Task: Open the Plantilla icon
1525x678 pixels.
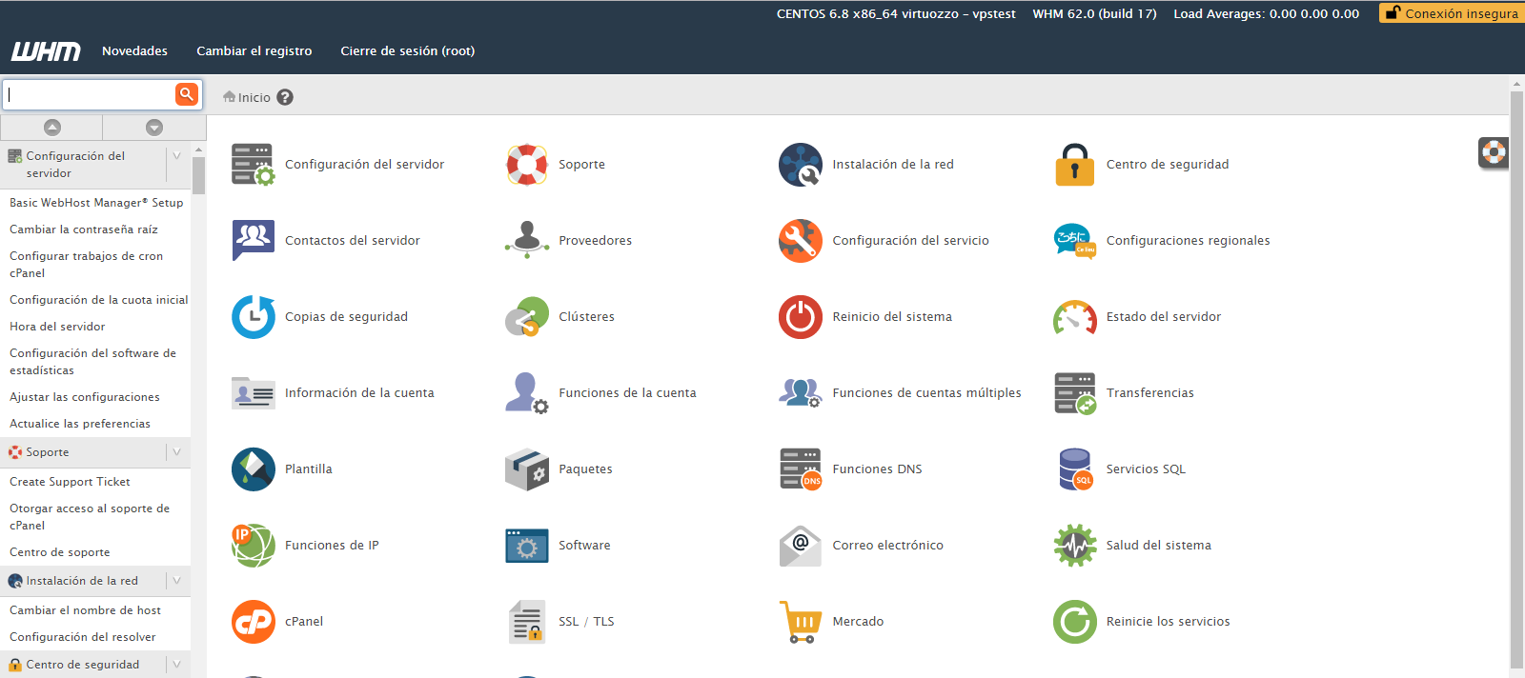Action: click(253, 469)
